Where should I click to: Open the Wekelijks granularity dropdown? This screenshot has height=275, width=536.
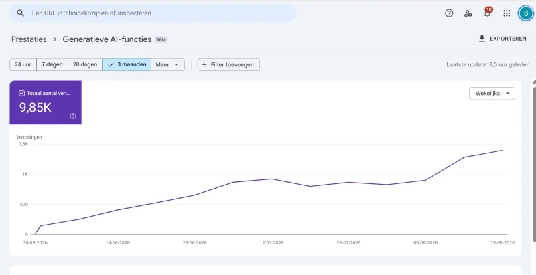point(492,94)
